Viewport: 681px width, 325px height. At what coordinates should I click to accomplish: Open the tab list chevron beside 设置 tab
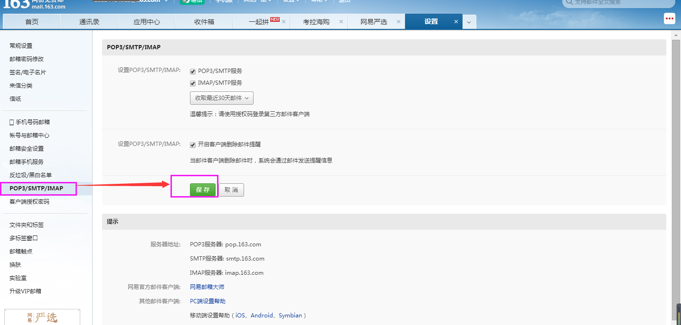(469, 21)
